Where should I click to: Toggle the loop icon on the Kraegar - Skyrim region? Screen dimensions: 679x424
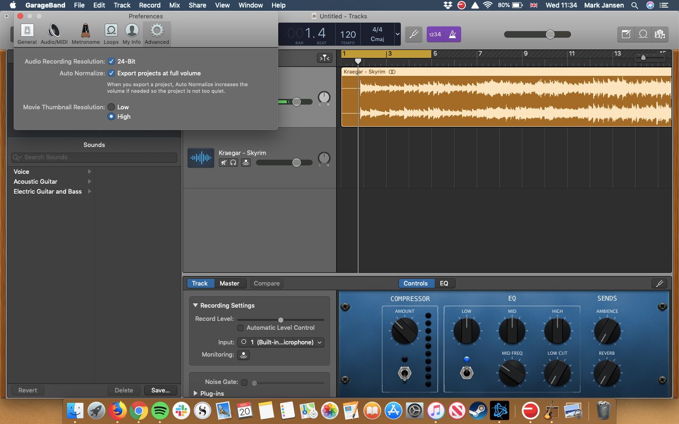(392, 72)
